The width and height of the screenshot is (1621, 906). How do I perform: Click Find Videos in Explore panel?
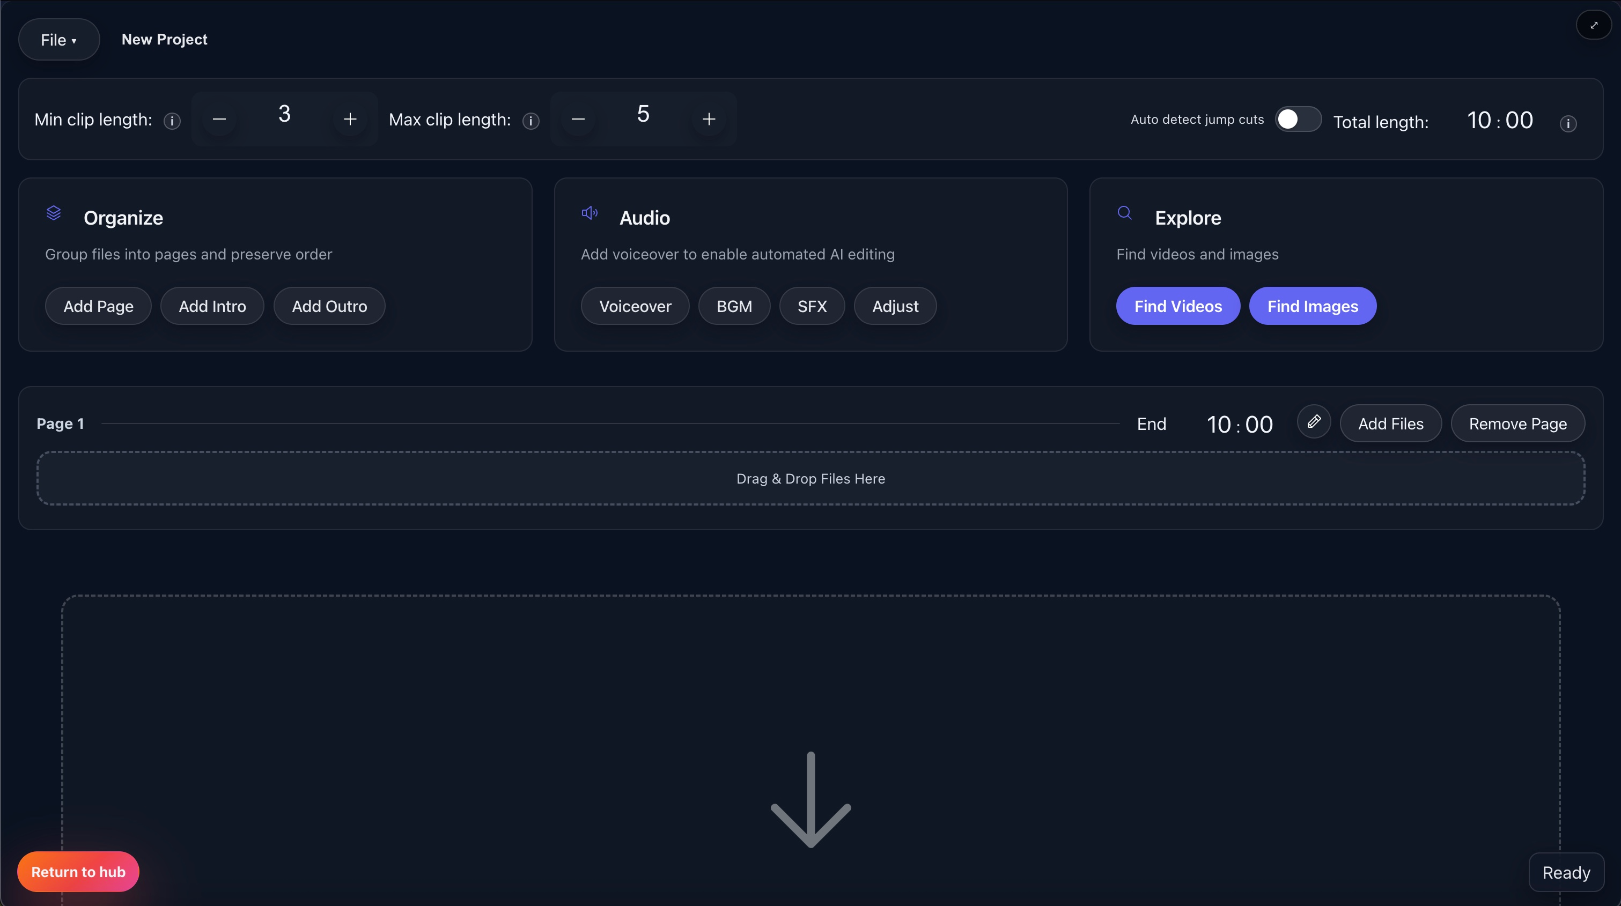tap(1177, 306)
